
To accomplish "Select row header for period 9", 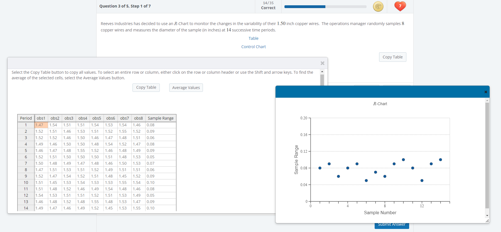I will (x=26, y=176).
